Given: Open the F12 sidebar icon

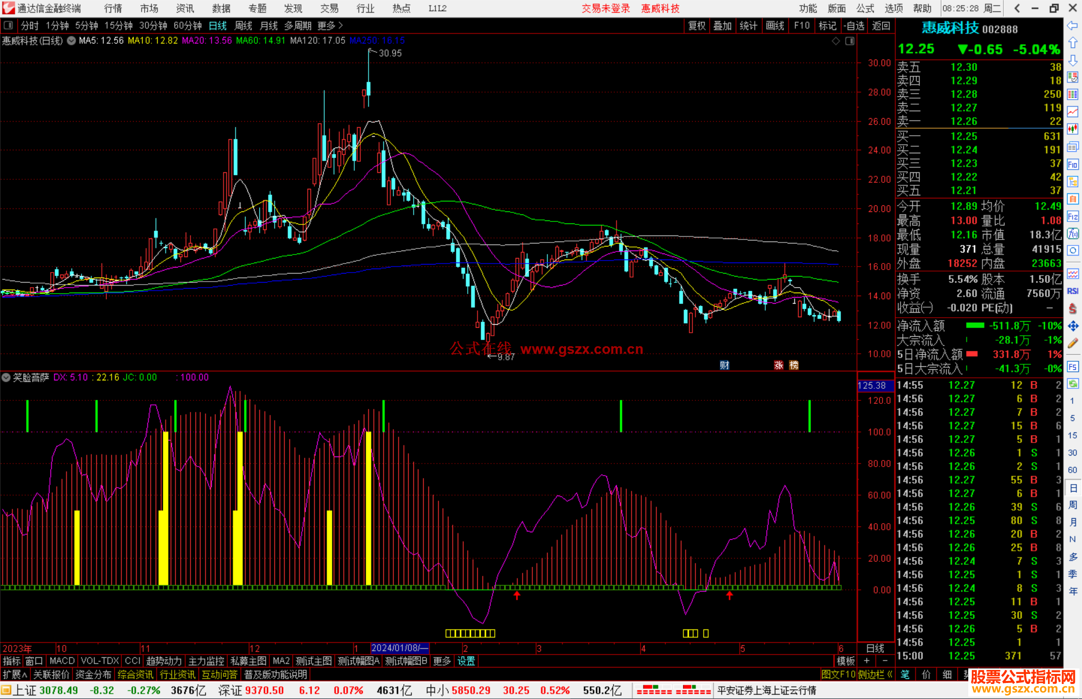Looking at the screenshot, I should (x=1072, y=216).
